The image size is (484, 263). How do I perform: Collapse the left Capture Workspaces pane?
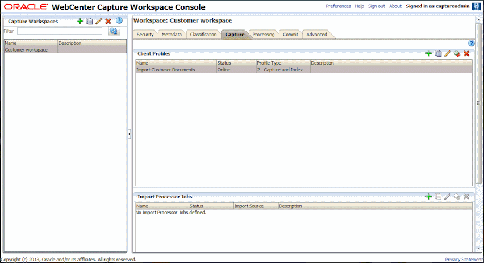click(130, 134)
